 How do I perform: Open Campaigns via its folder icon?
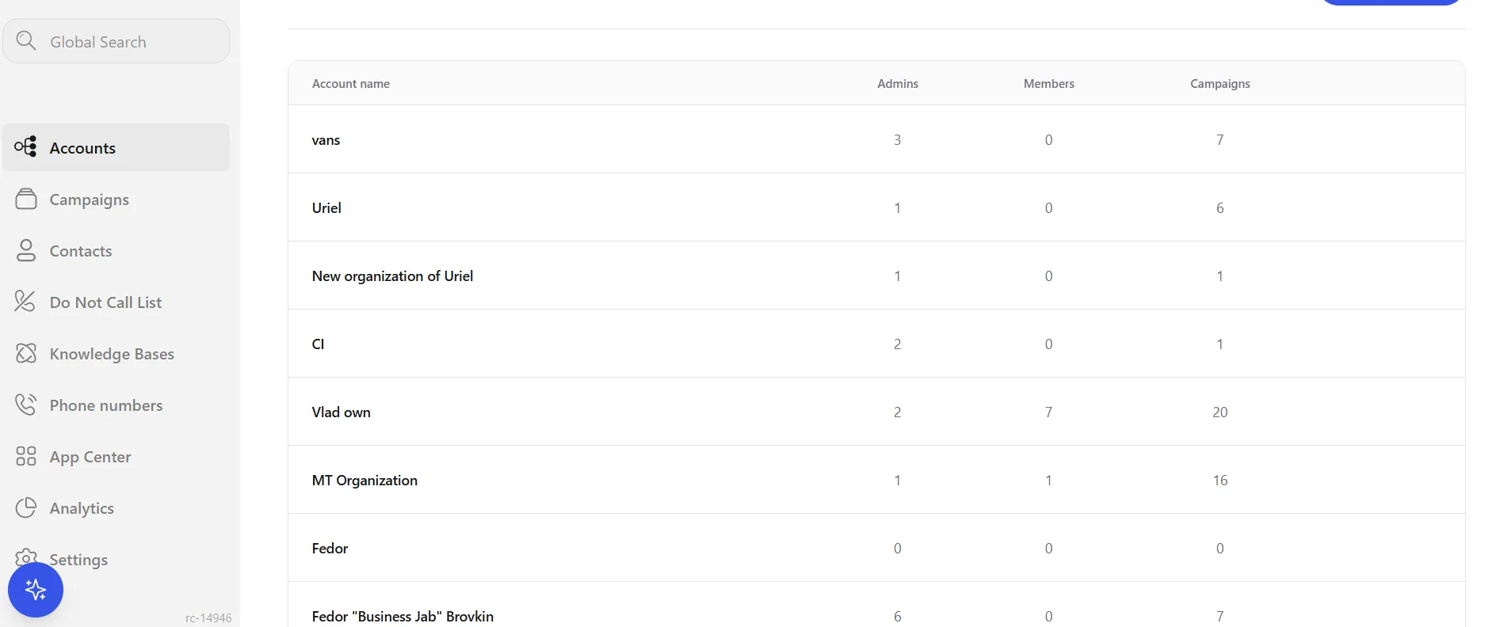click(26, 199)
